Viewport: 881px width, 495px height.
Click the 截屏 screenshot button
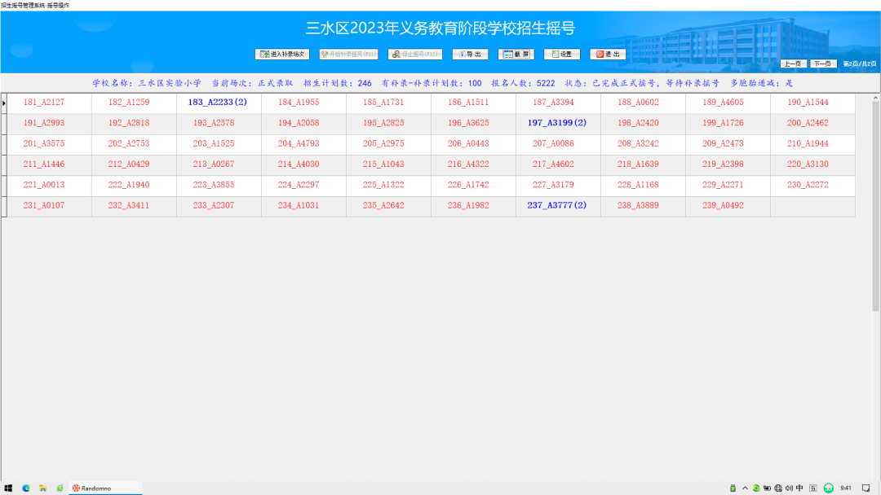click(516, 55)
